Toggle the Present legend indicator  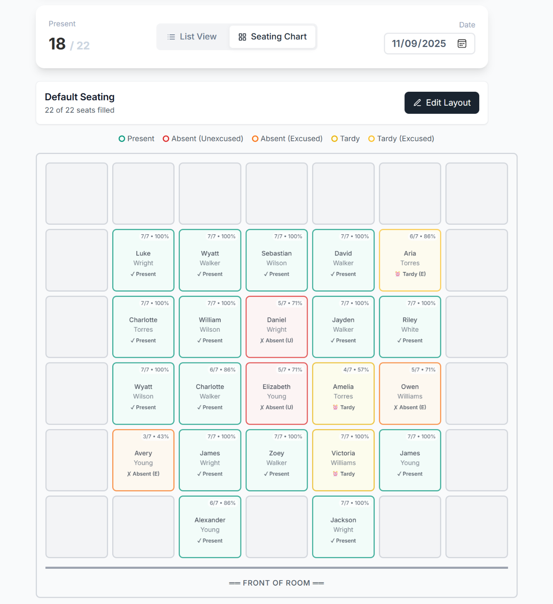click(122, 138)
